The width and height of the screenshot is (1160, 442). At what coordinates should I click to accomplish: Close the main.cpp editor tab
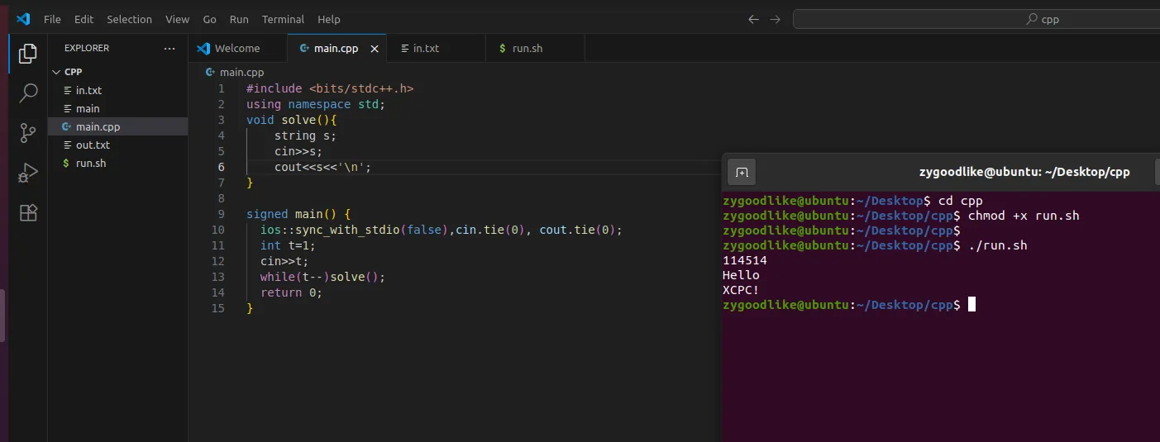coord(375,49)
